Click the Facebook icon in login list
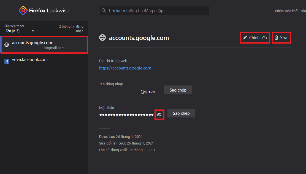This screenshot has width=306, height=174. (x=7, y=61)
